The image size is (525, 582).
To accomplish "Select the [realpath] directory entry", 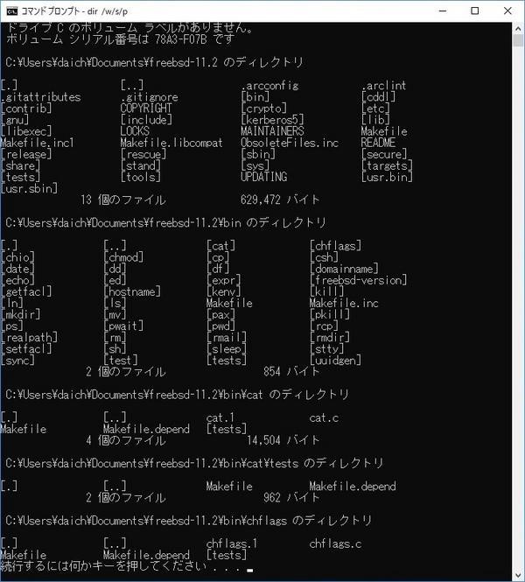I will [29, 338].
